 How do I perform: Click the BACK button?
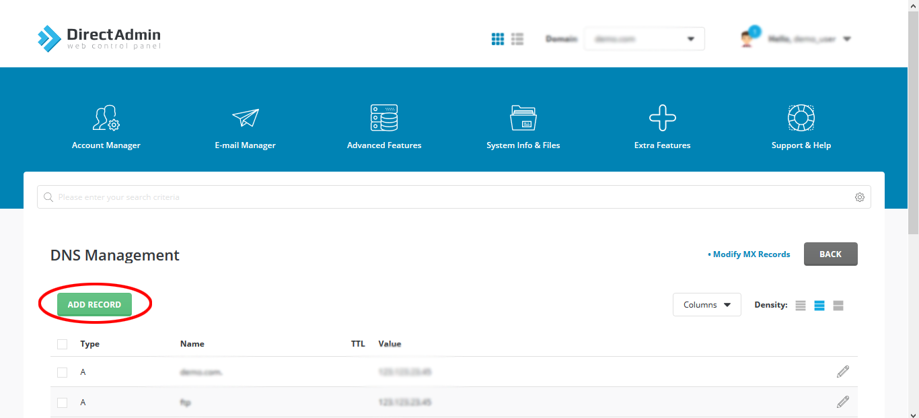pos(831,254)
